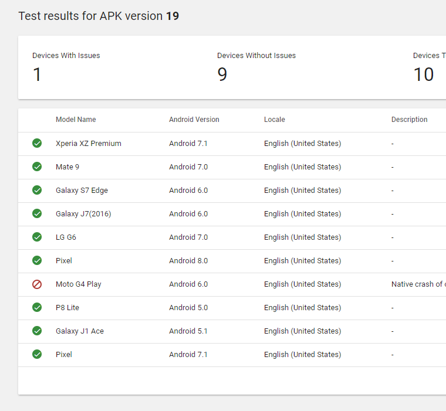Select the Pixel row with Android 7.1
Screen dimensions: 446x411
(64, 355)
